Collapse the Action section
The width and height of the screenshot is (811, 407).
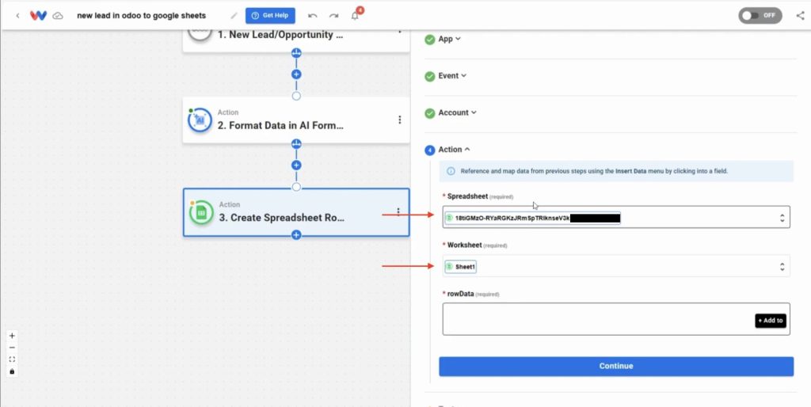pyautogui.click(x=454, y=150)
